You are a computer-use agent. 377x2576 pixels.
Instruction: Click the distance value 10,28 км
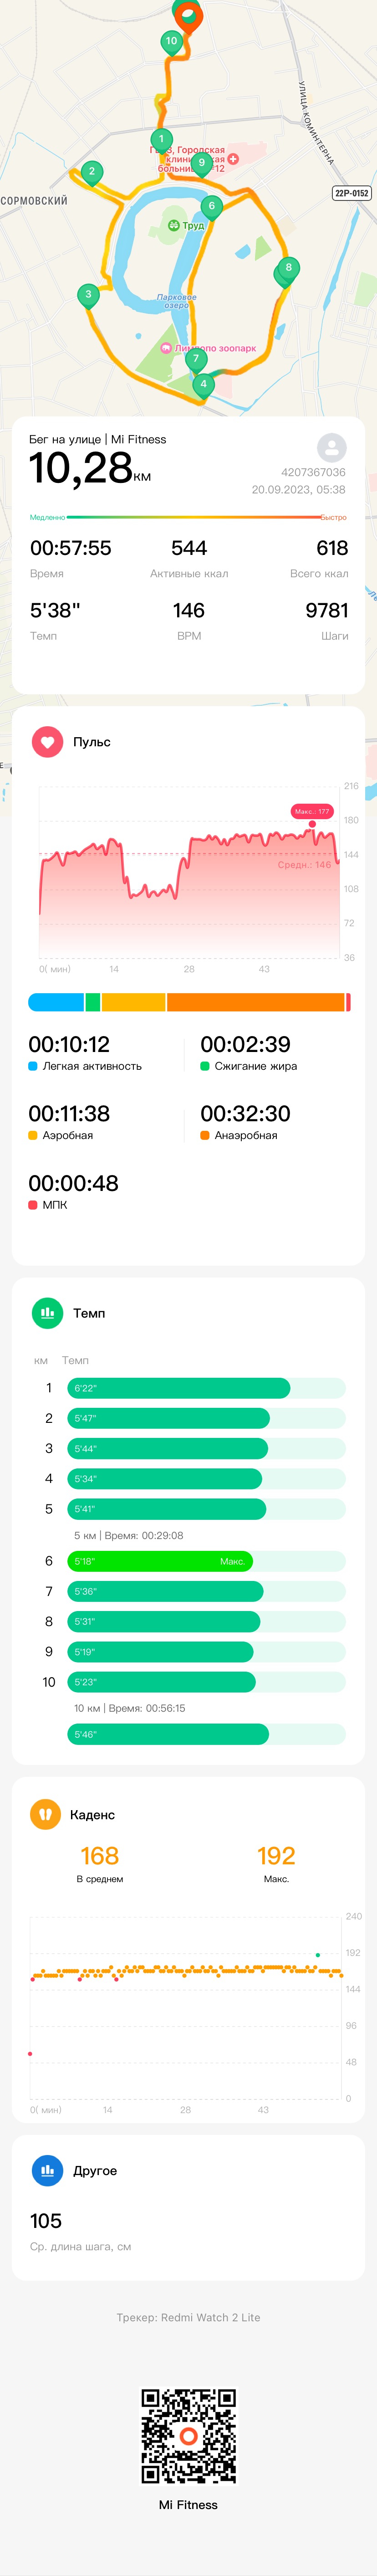point(90,468)
